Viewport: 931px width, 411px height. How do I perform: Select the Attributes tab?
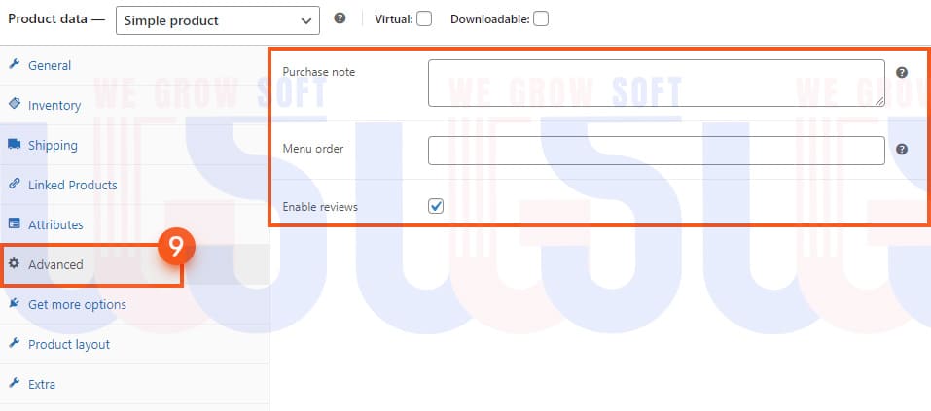point(135,224)
